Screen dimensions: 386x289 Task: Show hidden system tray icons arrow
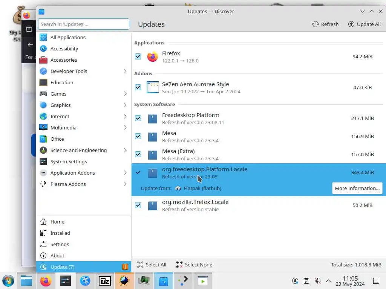pos(328,281)
